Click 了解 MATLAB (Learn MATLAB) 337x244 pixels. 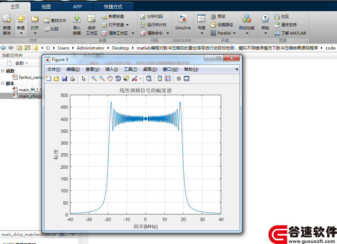[x=290, y=33]
